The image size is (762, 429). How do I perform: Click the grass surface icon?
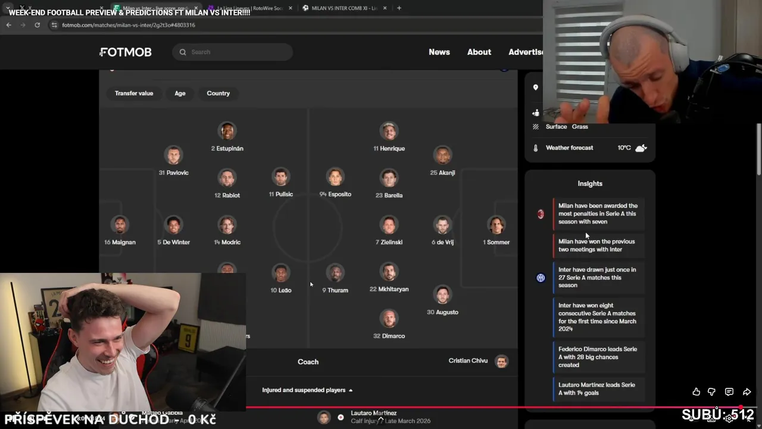pos(536,126)
